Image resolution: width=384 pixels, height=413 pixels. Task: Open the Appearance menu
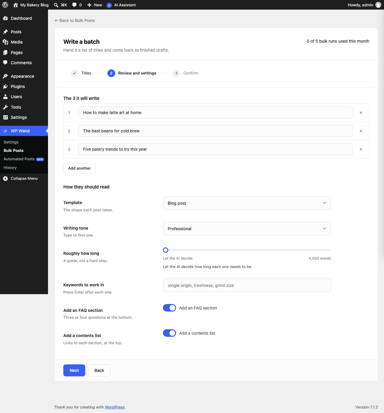[24, 76]
